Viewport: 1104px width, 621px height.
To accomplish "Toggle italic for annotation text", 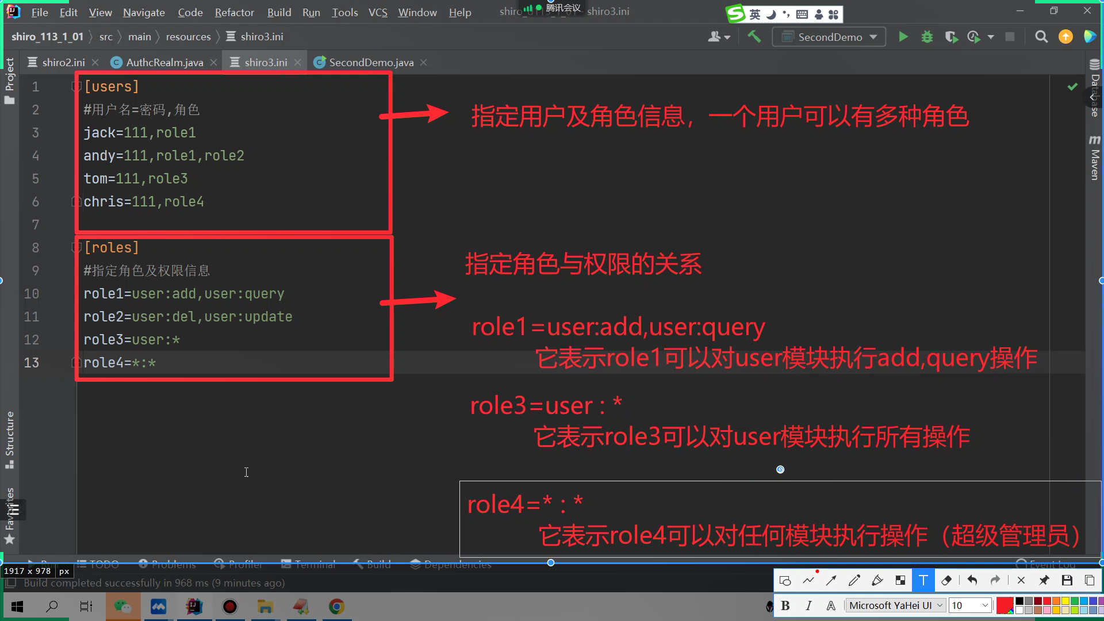I will 808,605.
